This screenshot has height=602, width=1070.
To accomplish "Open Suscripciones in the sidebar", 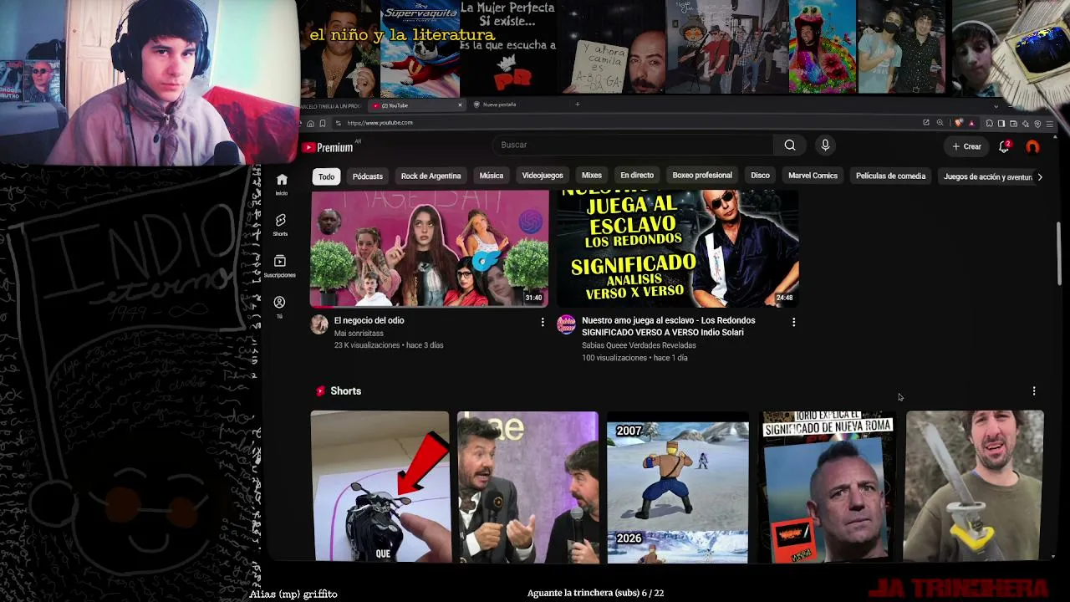I will point(280,267).
